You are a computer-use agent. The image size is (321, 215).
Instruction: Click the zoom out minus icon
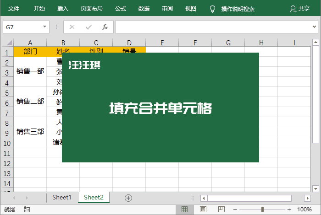click(235, 209)
